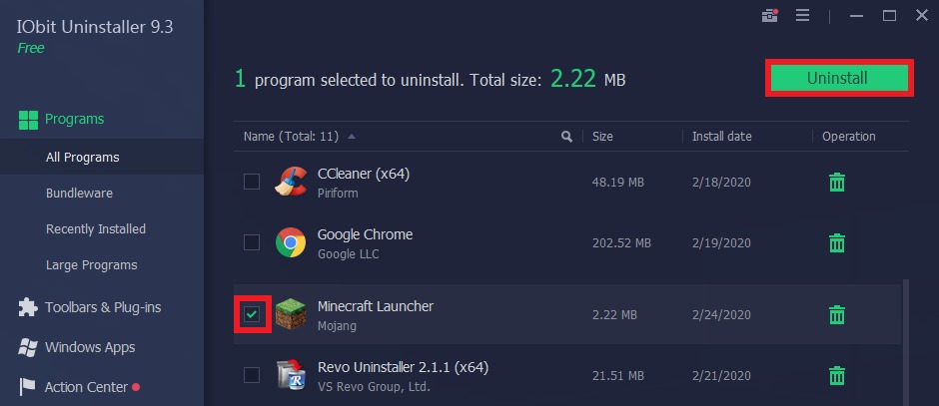Screen dimensions: 939x406
Task: Click the trash icon for CCleaner (x64)
Action: (836, 182)
